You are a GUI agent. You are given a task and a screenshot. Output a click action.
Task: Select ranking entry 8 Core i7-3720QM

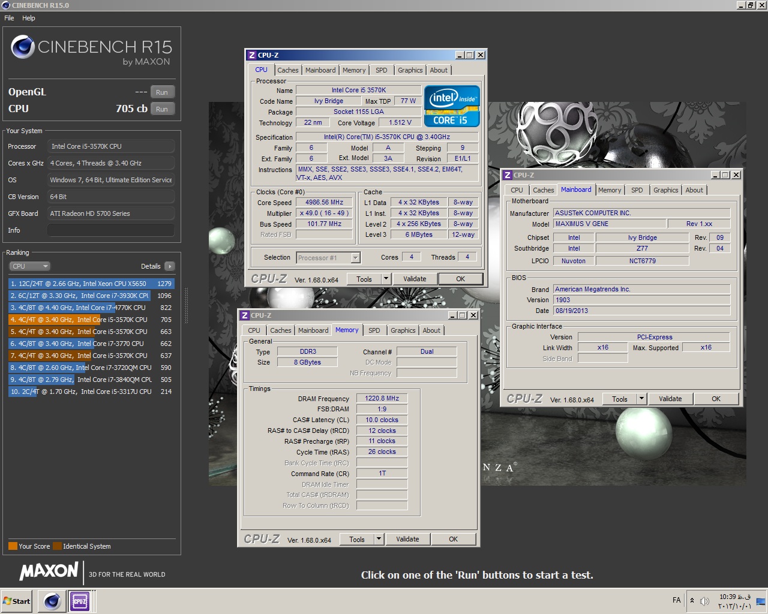coord(91,368)
